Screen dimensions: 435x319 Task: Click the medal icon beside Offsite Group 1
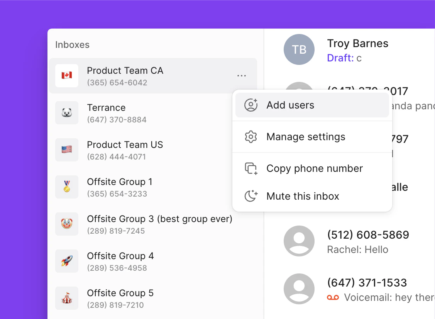(x=67, y=187)
